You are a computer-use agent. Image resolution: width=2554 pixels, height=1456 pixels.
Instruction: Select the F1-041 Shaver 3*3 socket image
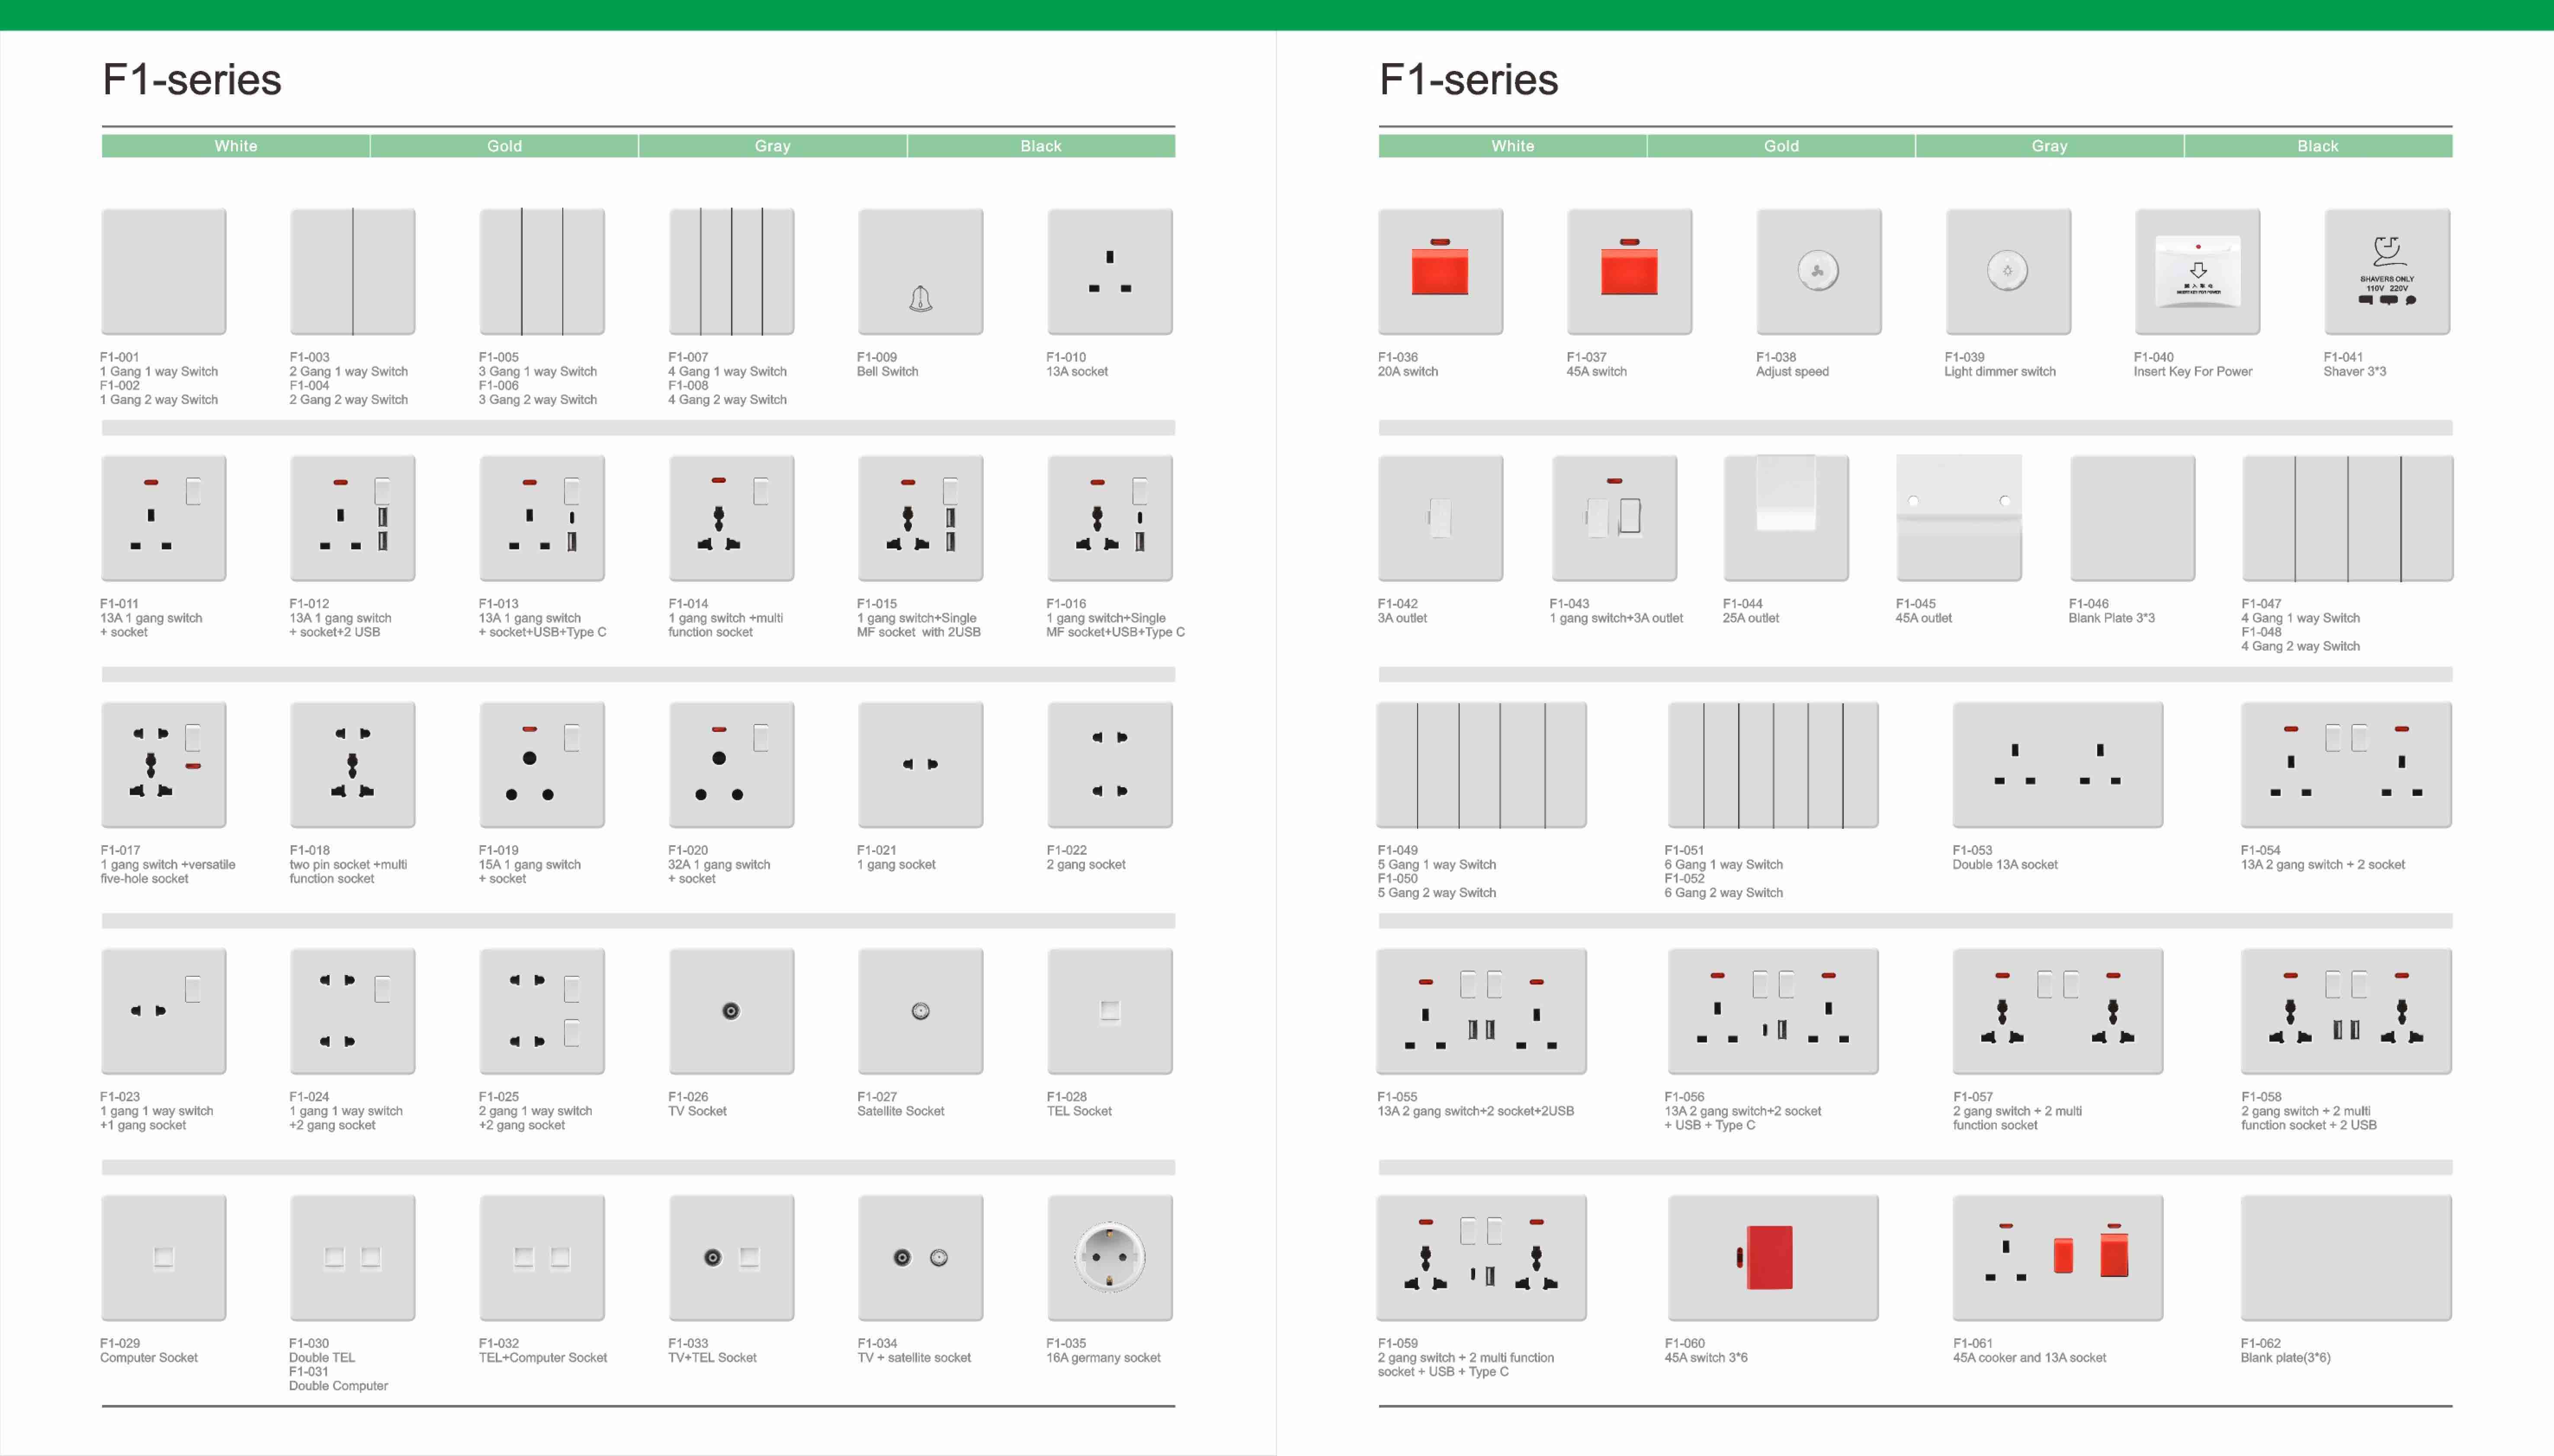click(2387, 272)
